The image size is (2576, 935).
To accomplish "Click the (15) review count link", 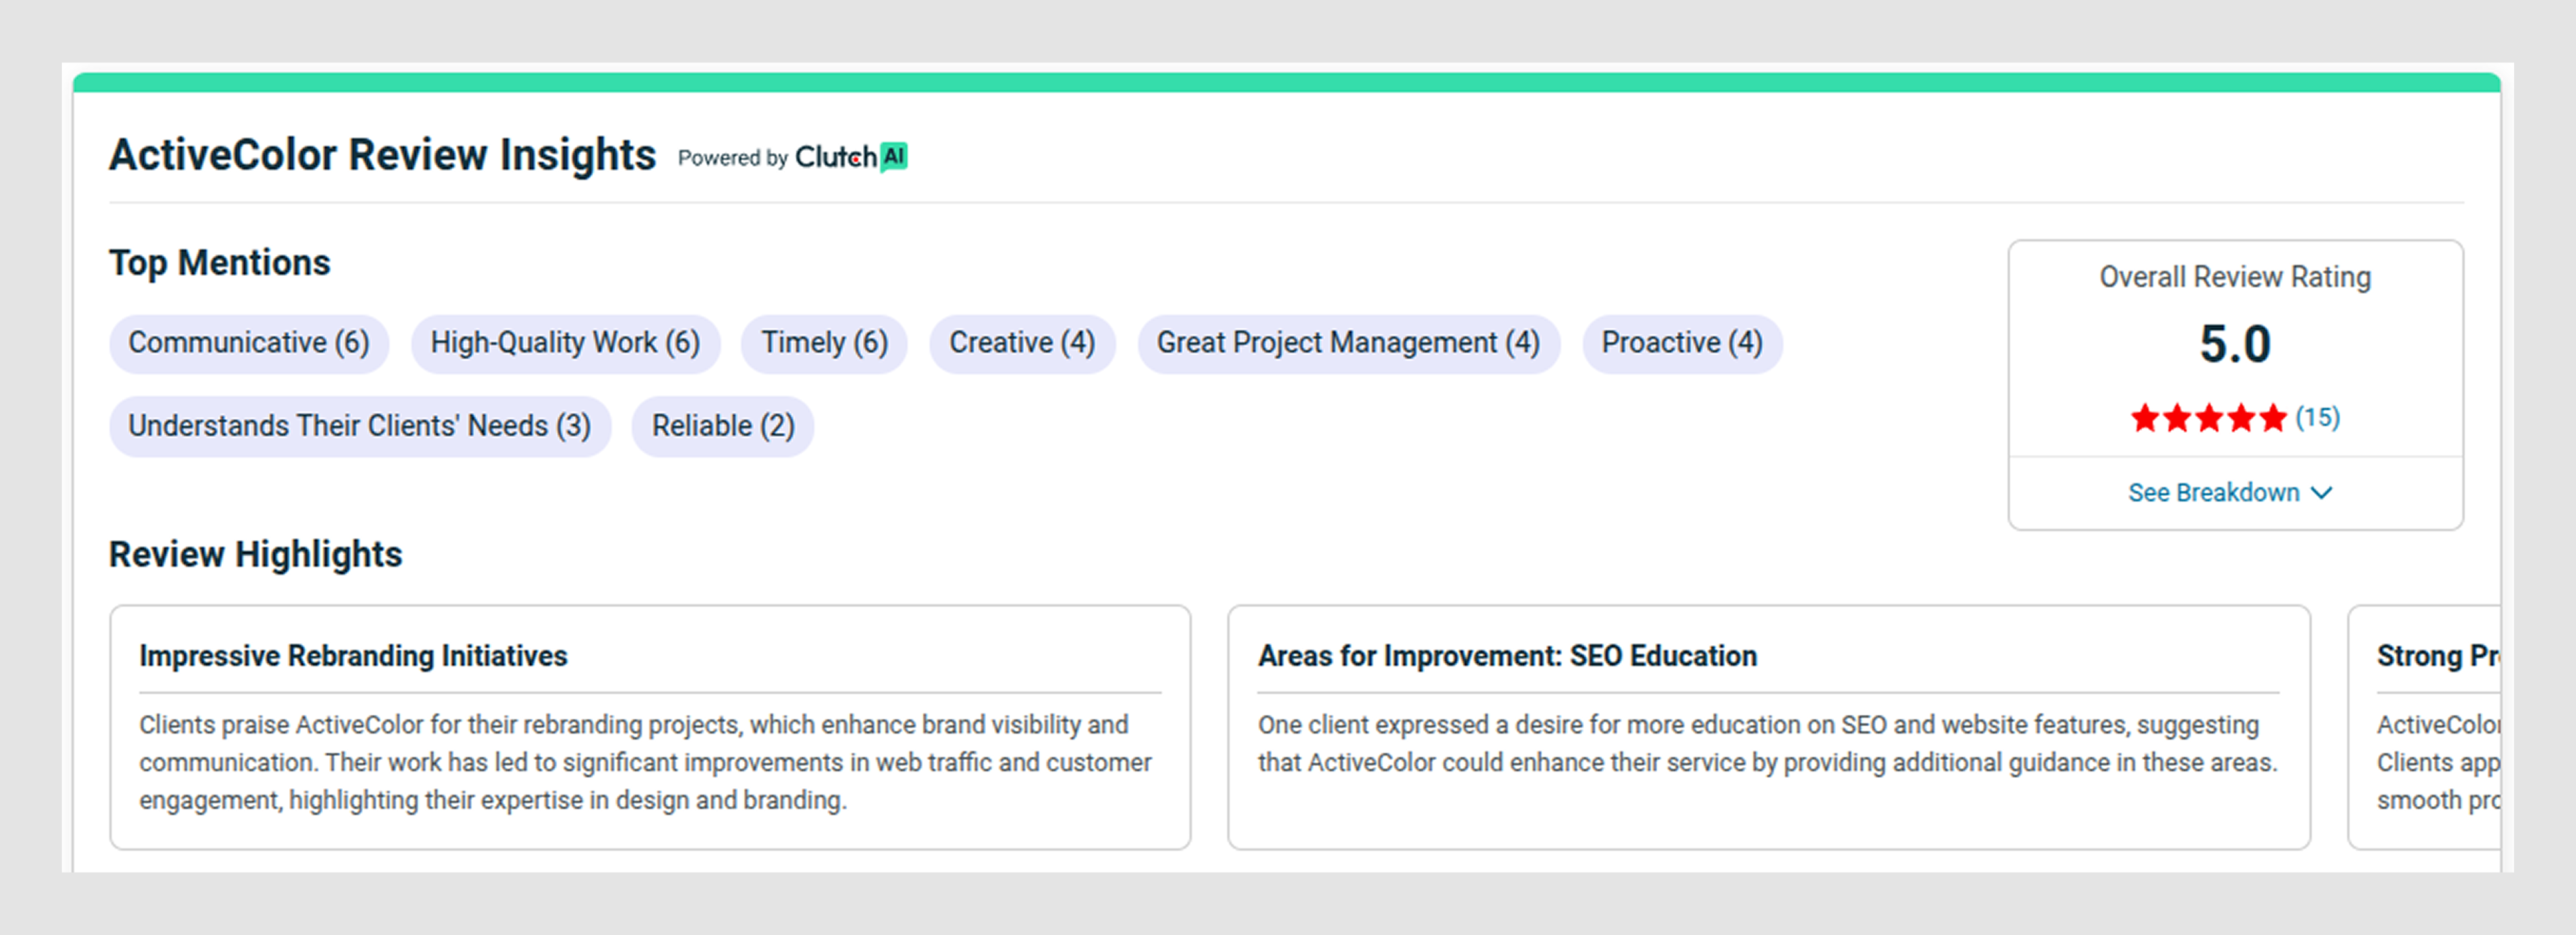I will pyautogui.click(x=2317, y=417).
